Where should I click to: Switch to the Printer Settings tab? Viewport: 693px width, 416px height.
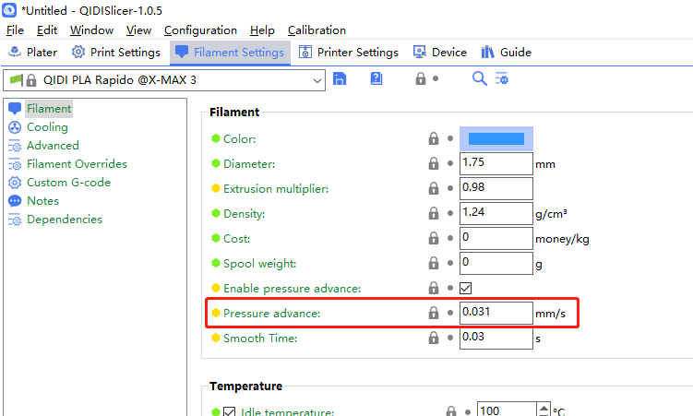[348, 53]
